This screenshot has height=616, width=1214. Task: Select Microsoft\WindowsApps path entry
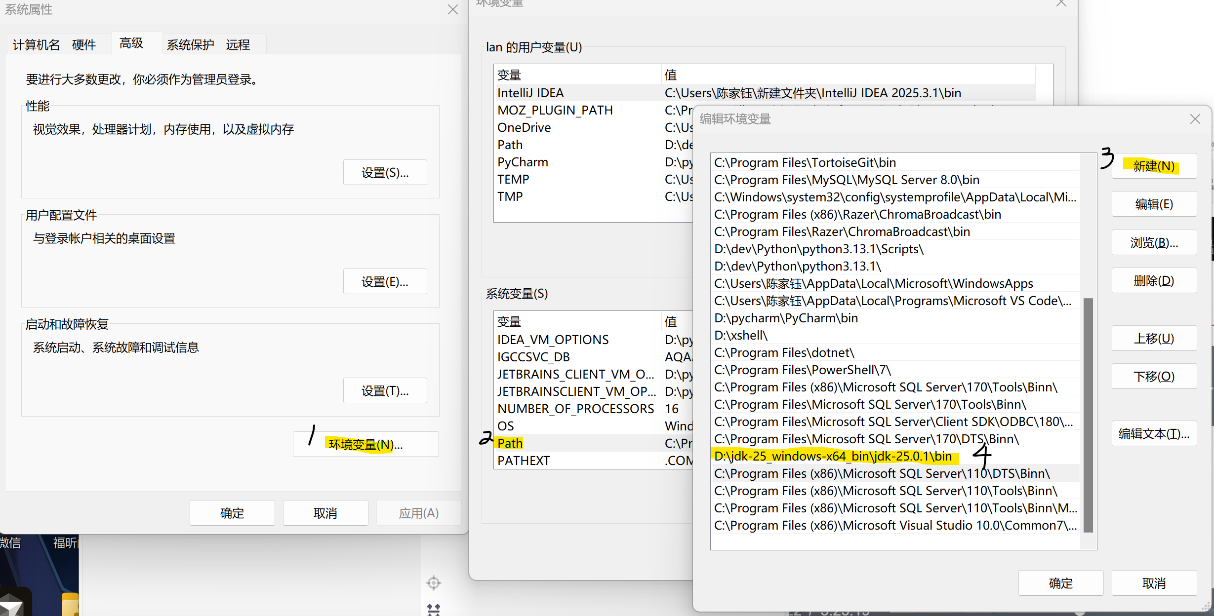[895, 283]
